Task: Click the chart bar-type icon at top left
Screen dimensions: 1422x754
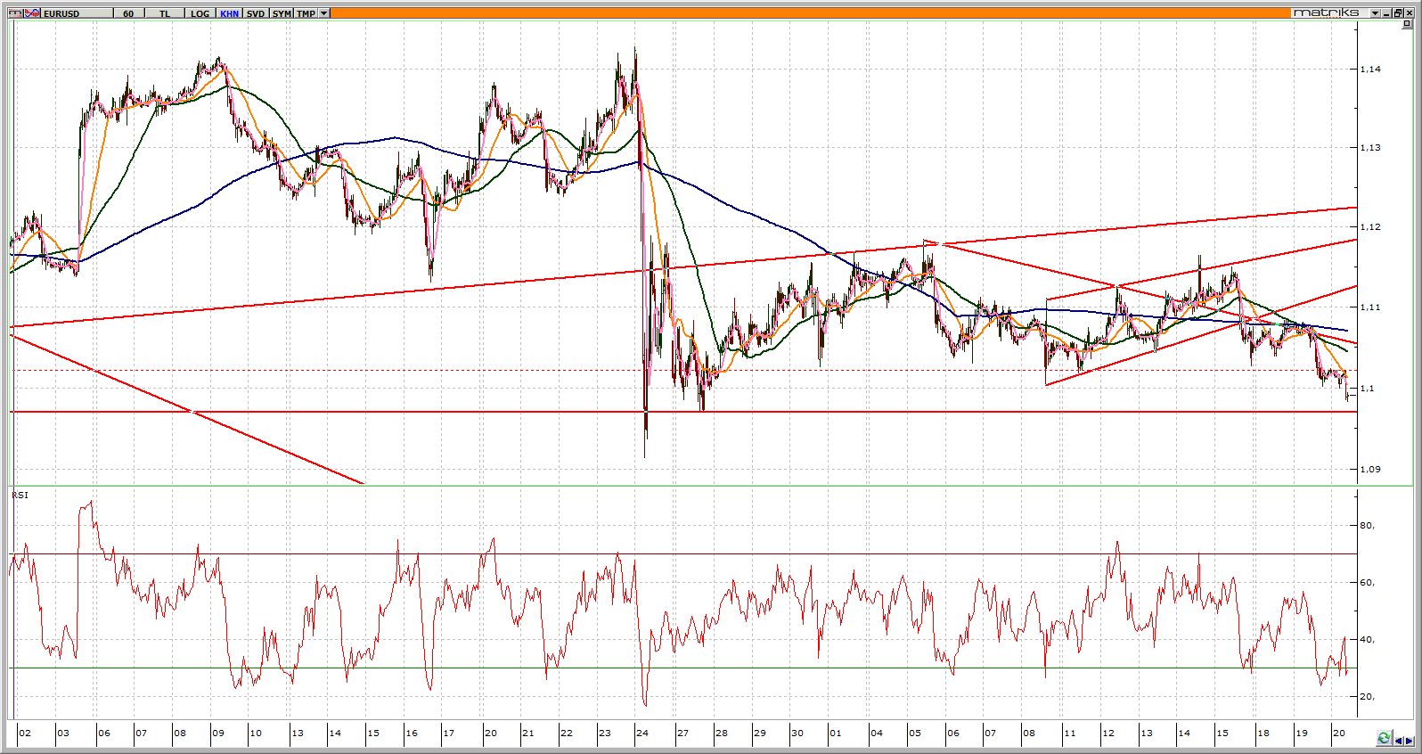Action: click(x=15, y=13)
